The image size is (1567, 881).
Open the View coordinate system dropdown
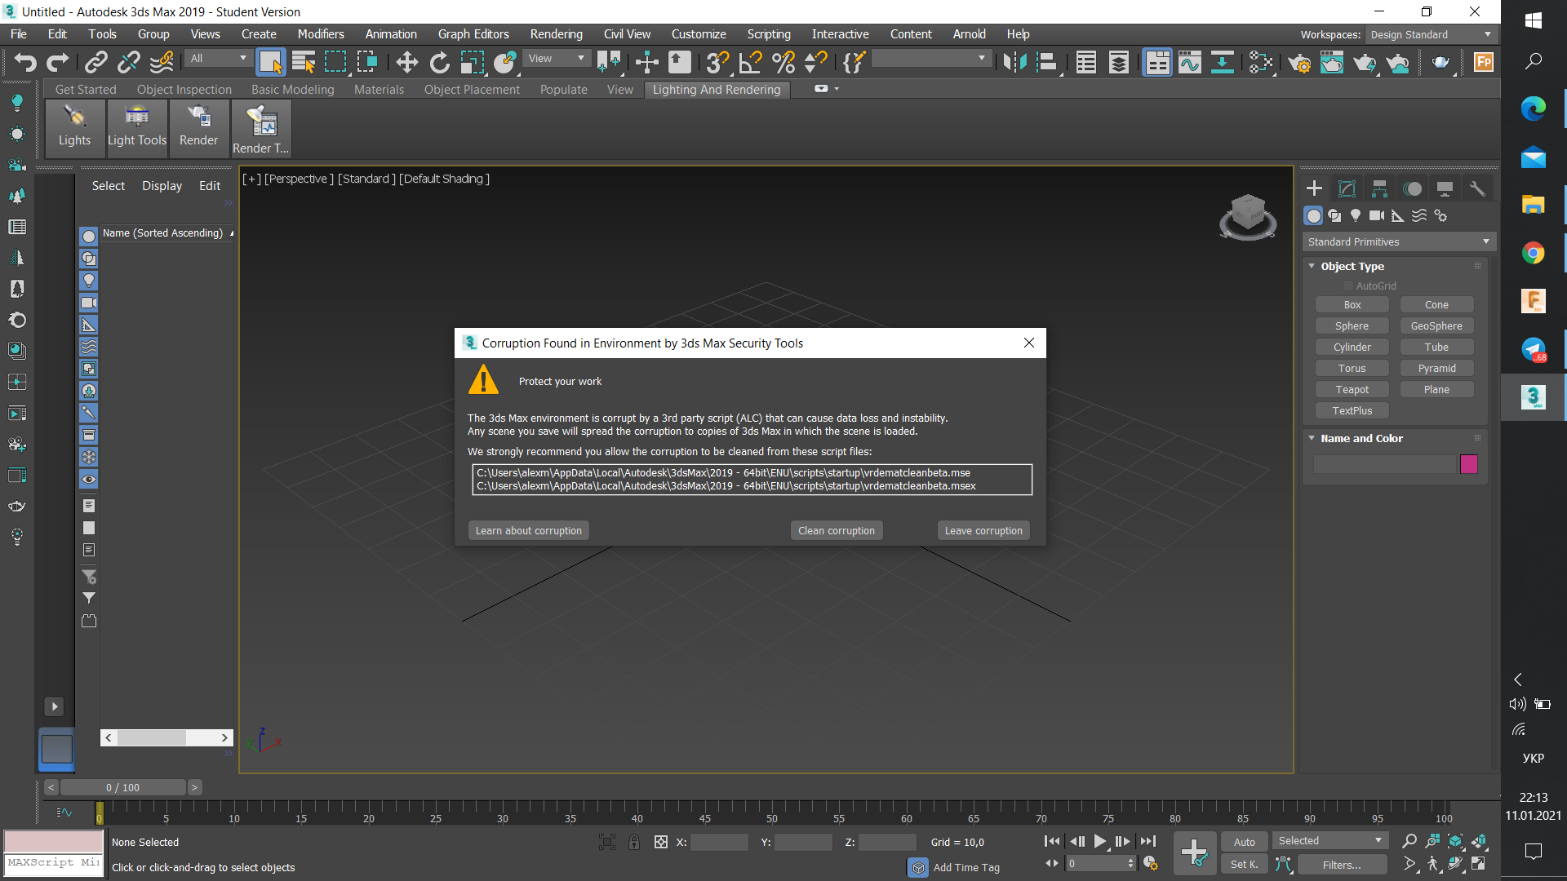[557, 59]
